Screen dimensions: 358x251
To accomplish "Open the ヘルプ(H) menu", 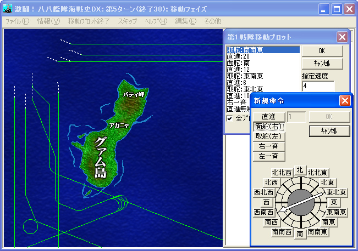I will pyautogui.click(x=156, y=21).
